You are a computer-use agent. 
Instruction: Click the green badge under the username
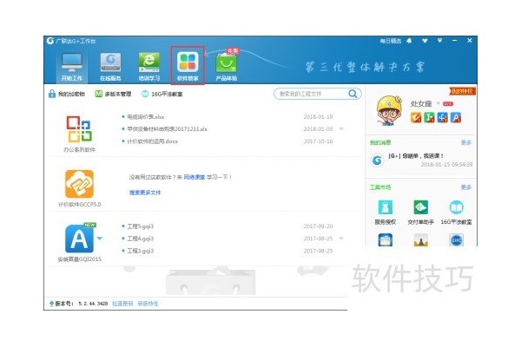(x=429, y=118)
